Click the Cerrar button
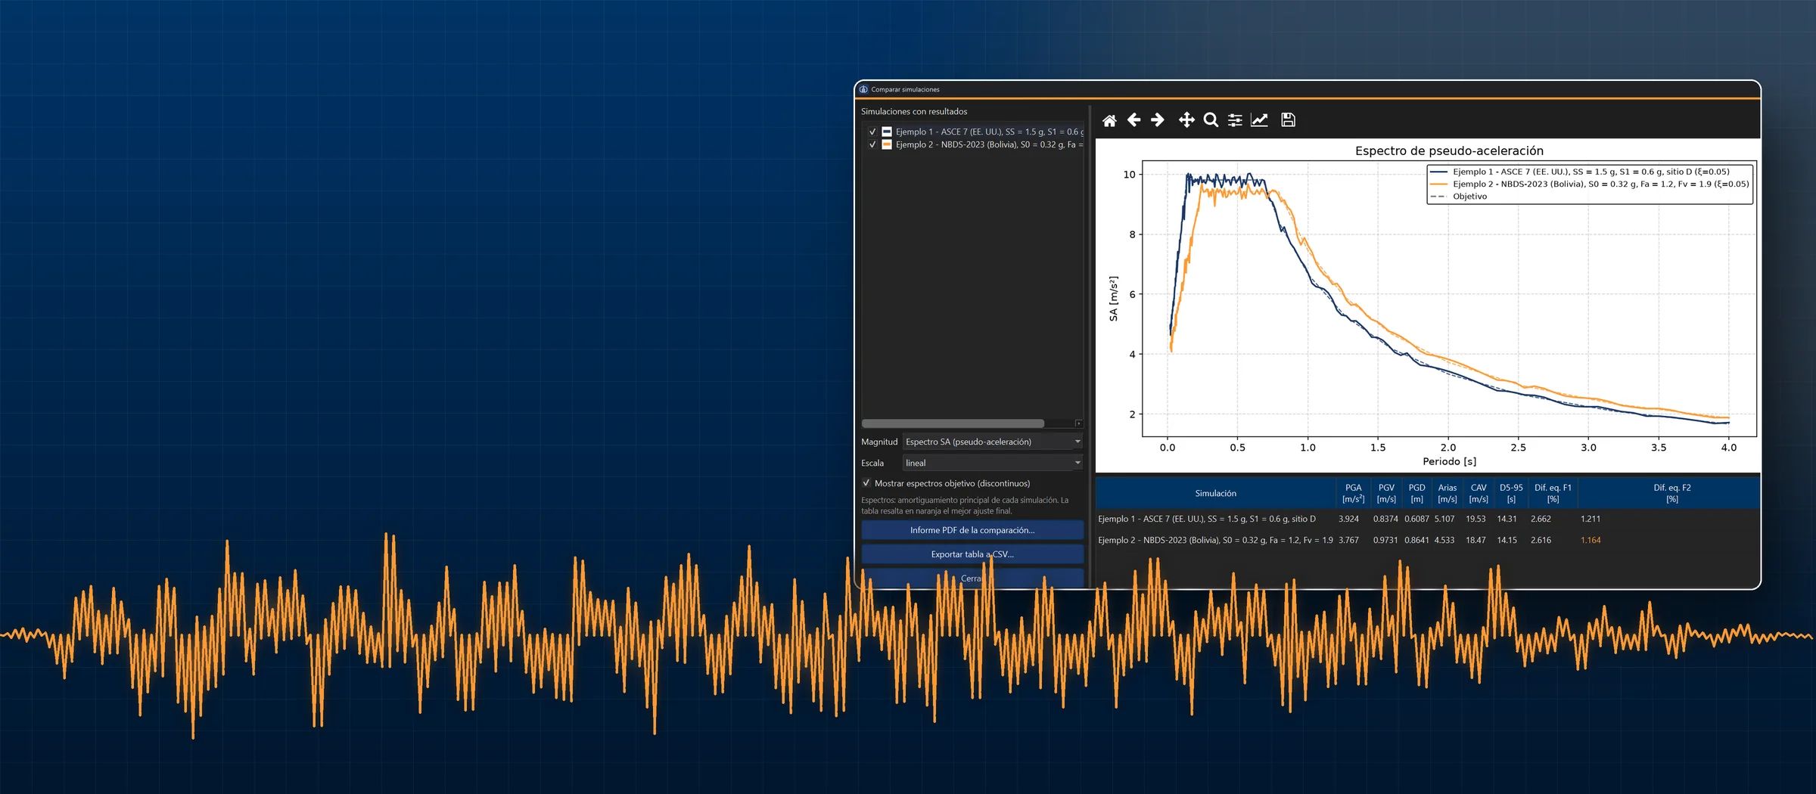The image size is (1816, 794). tap(972, 578)
